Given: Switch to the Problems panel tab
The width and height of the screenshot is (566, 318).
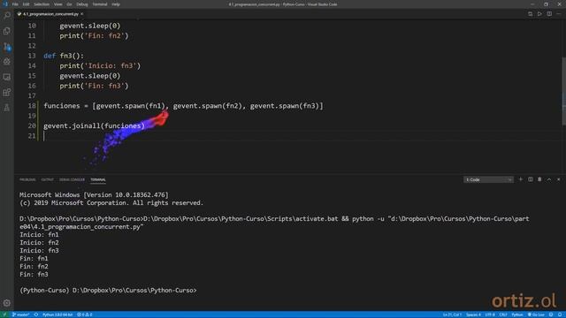Looking at the screenshot, I should tap(27, 179).
